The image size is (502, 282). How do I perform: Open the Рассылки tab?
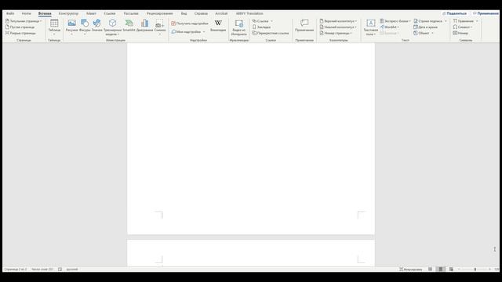pos(131,13)
